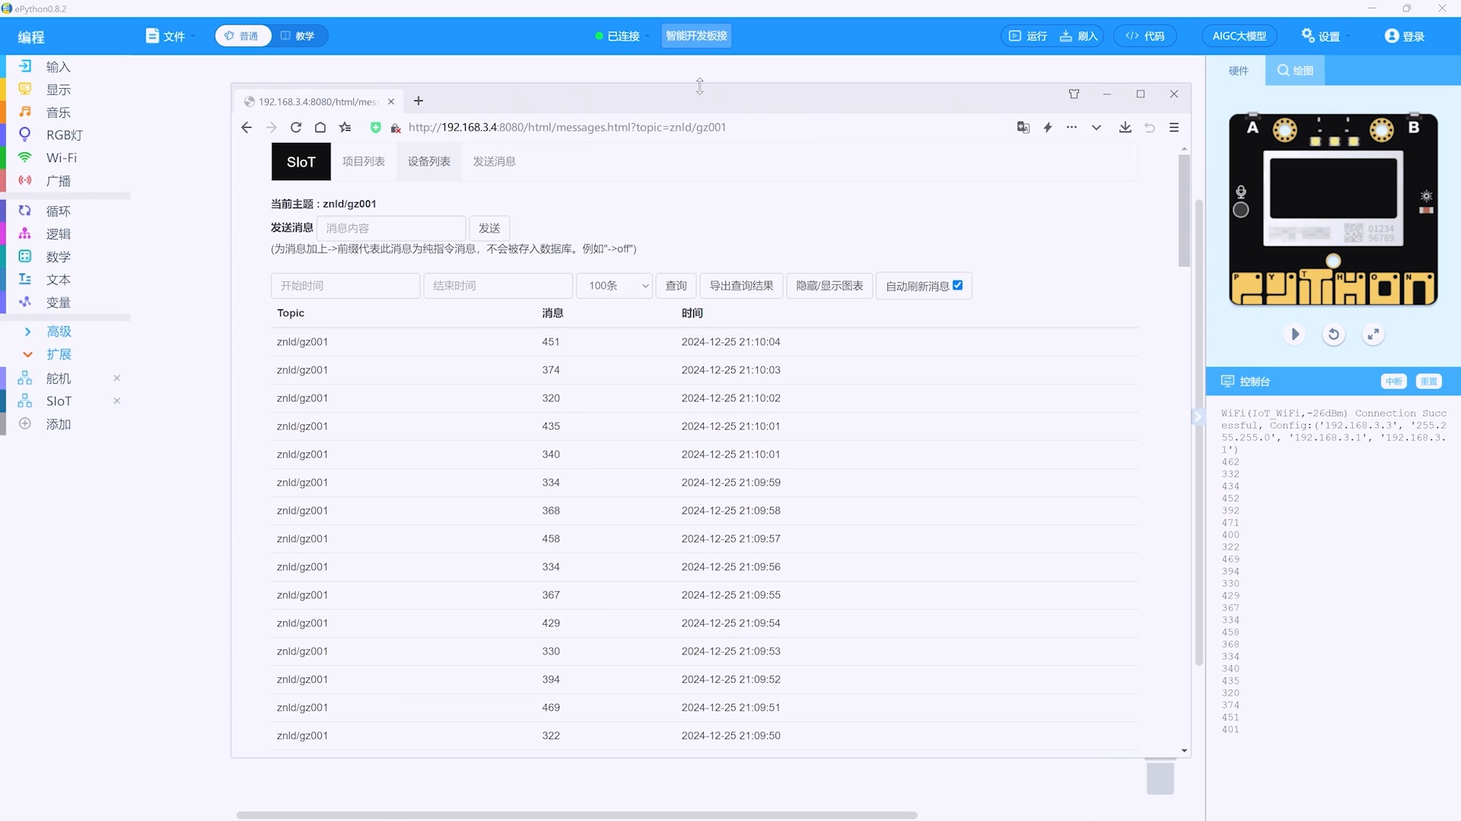The image size is (1461, 821).
Task: Click the simulator play button
Action: 1294,334
